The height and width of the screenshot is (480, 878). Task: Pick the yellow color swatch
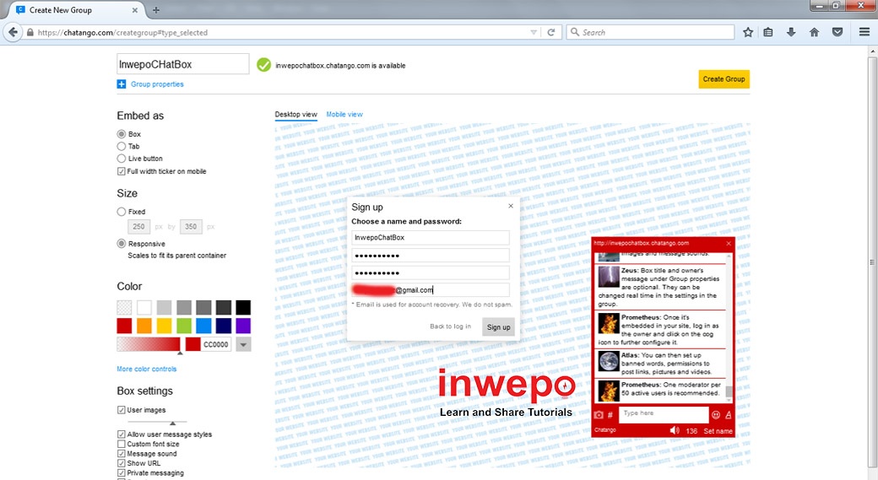click(x=164, y=326)
